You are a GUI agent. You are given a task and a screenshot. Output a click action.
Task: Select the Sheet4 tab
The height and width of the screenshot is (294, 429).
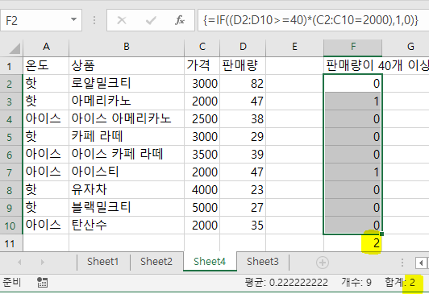point(210,262)
